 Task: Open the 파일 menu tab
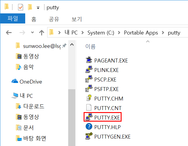(x=13, y=18)
